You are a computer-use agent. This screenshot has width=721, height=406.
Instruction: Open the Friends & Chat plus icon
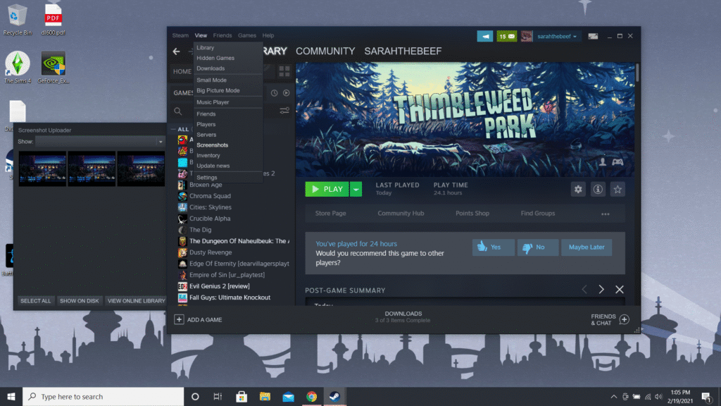point(624,319)
